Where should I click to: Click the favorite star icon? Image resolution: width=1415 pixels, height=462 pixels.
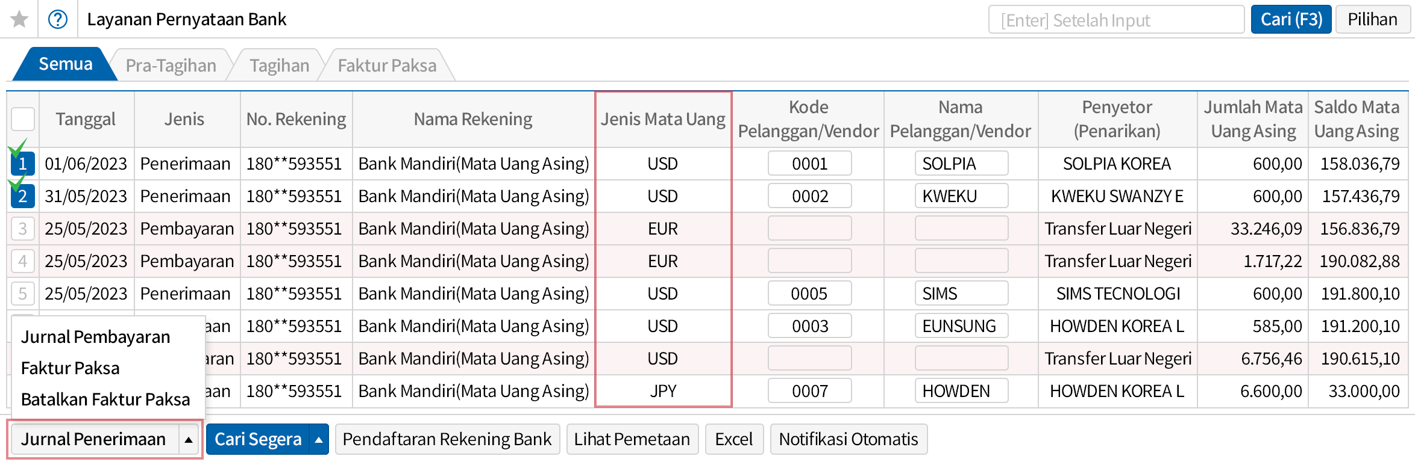pyautogui.click(x=19, y=19)
